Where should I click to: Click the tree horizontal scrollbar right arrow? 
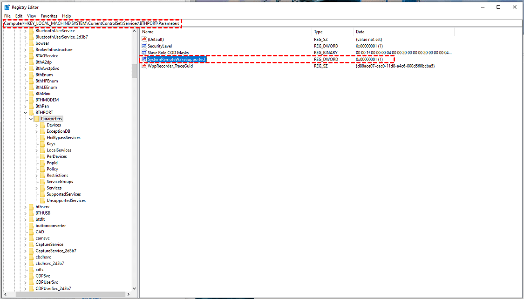point(129,294)
